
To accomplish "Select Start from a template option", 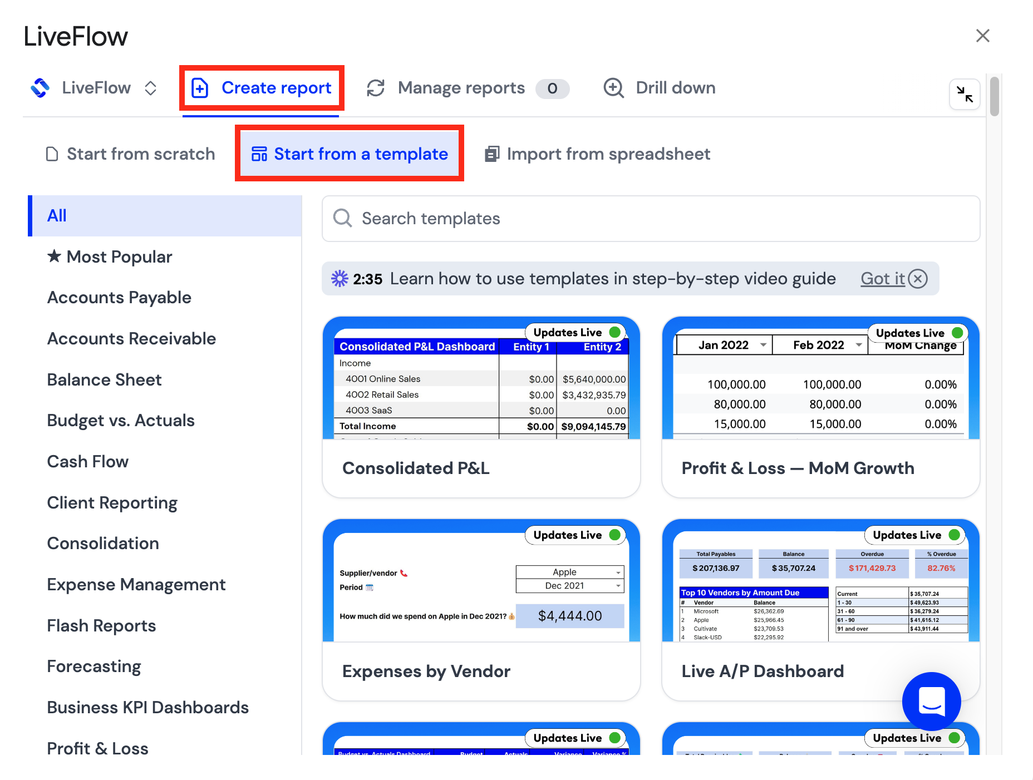I will [350, 154].
